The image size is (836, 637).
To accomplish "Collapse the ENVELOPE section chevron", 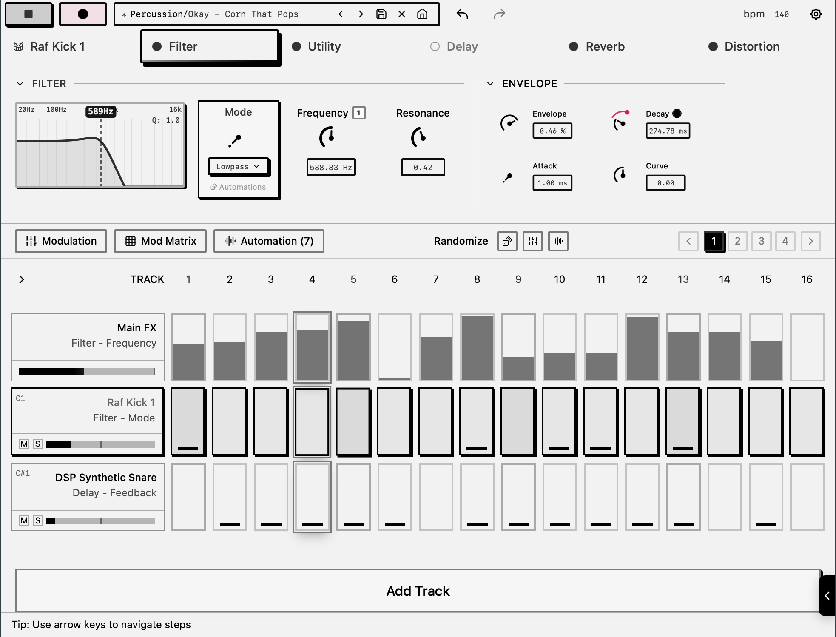I will pyautogui.click(x=490, y=84).
